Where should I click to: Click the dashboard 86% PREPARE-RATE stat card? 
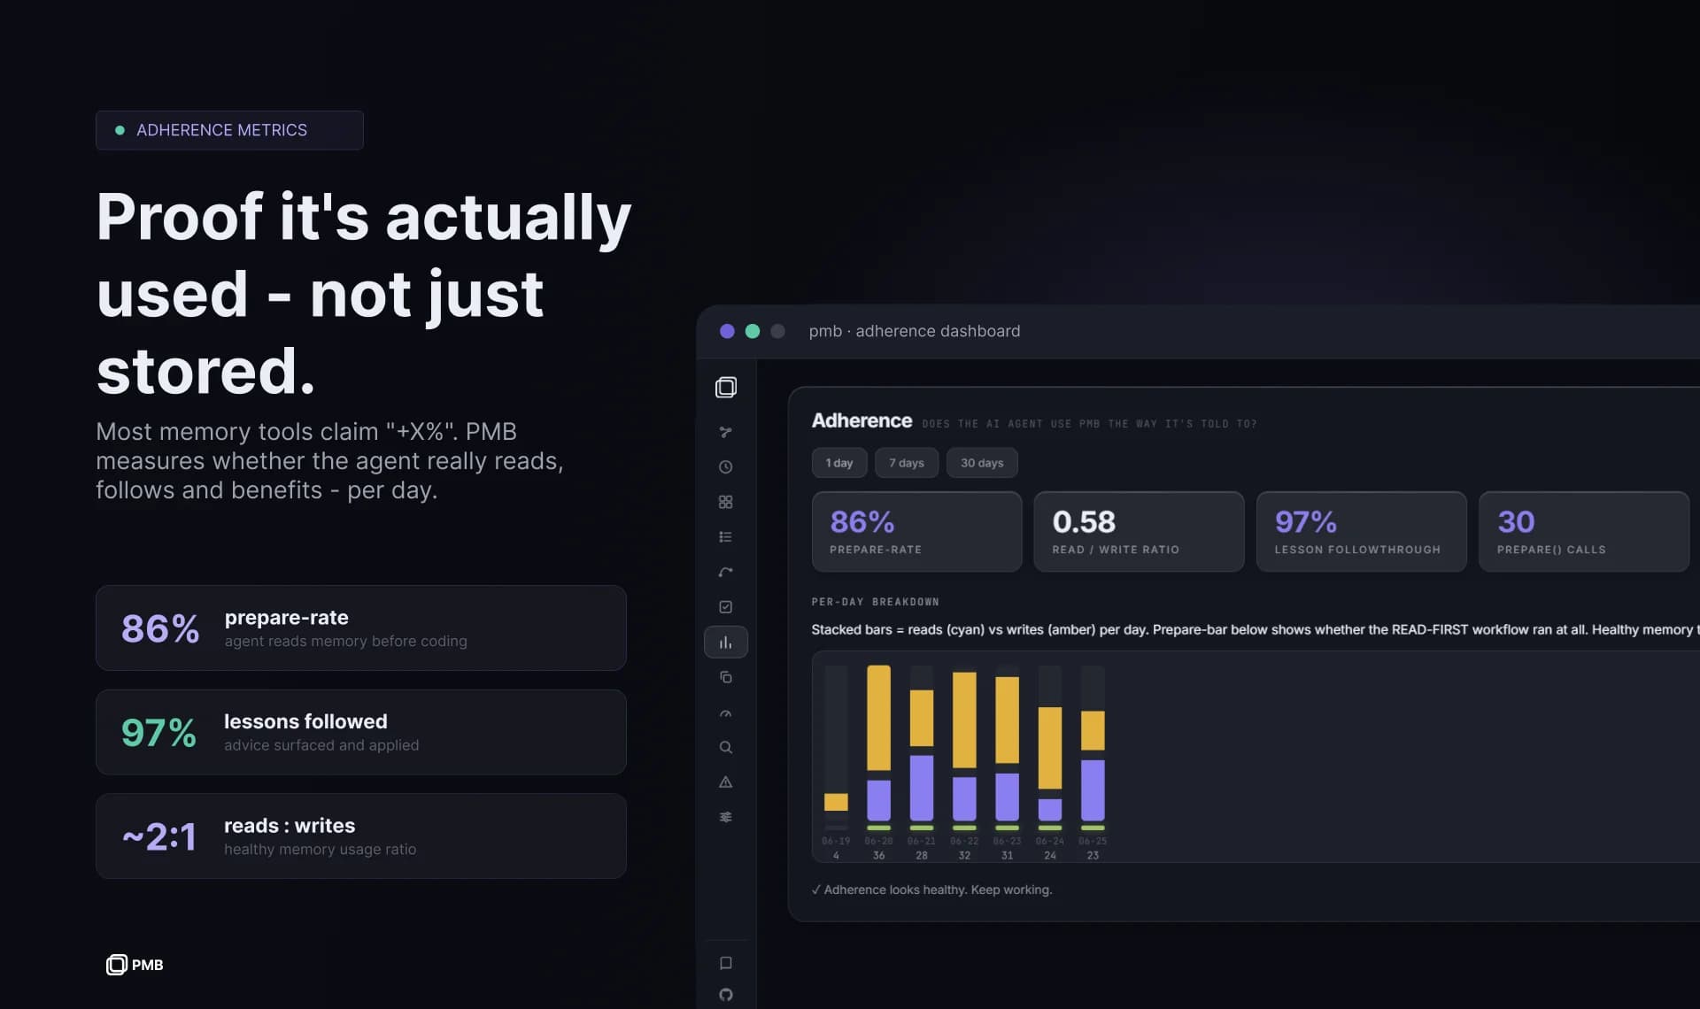pos(917,532)
